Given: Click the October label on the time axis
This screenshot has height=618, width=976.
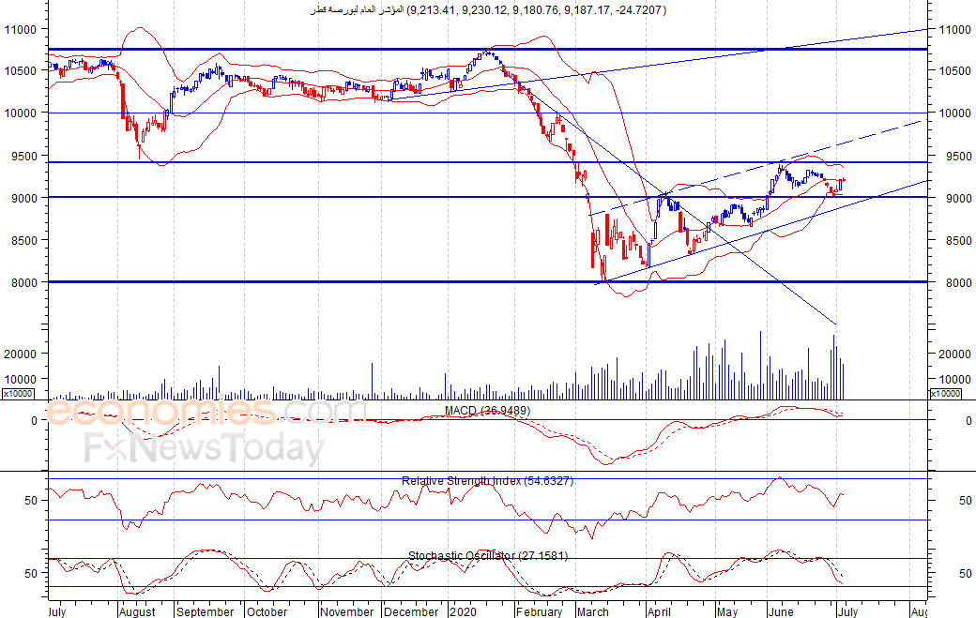Looking at the screenshot, I should 267,611.
